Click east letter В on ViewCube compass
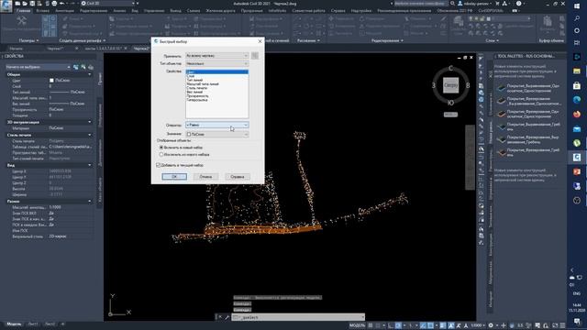This screenshot has height=330, width=587. tap(468, 85)
